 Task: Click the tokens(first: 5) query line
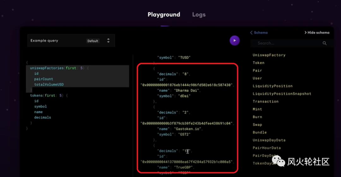pyautogui.click(x=49, y=96)
